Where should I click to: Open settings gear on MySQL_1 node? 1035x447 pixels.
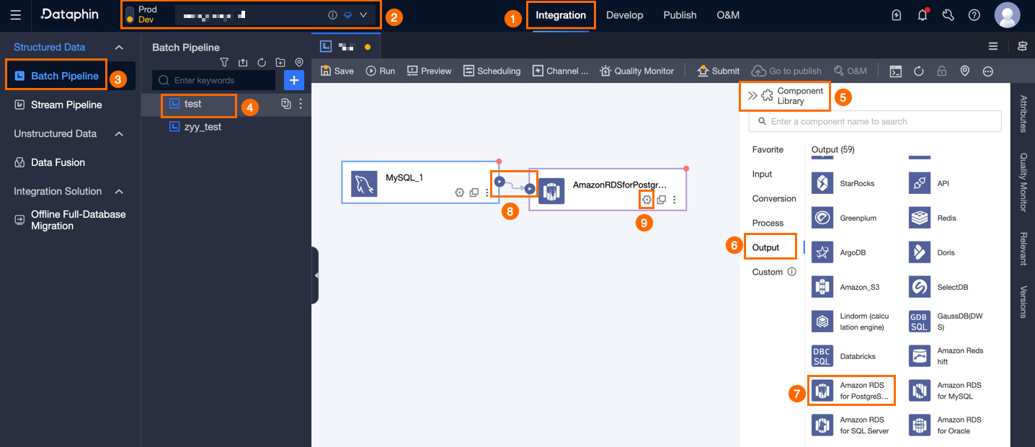[459, 192]
